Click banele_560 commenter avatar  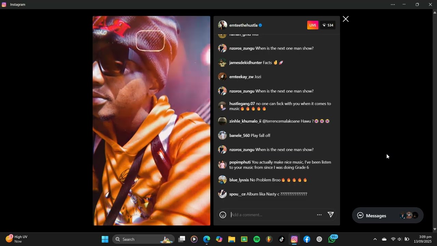[x=222, y=136]
